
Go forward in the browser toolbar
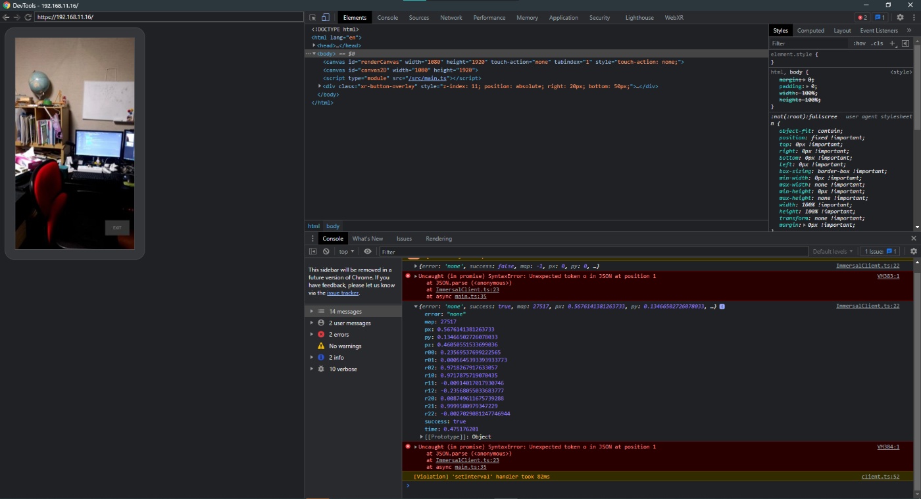[x=17, y=17]
